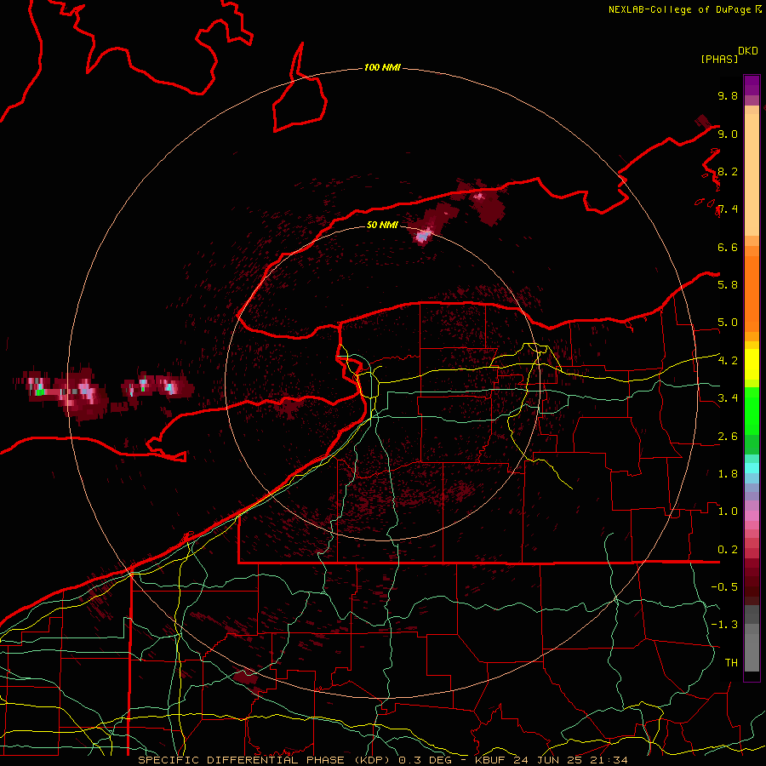This screenshot has height=766, width=766.
Task: Select the 1.0 legend value
Action: 728,512
